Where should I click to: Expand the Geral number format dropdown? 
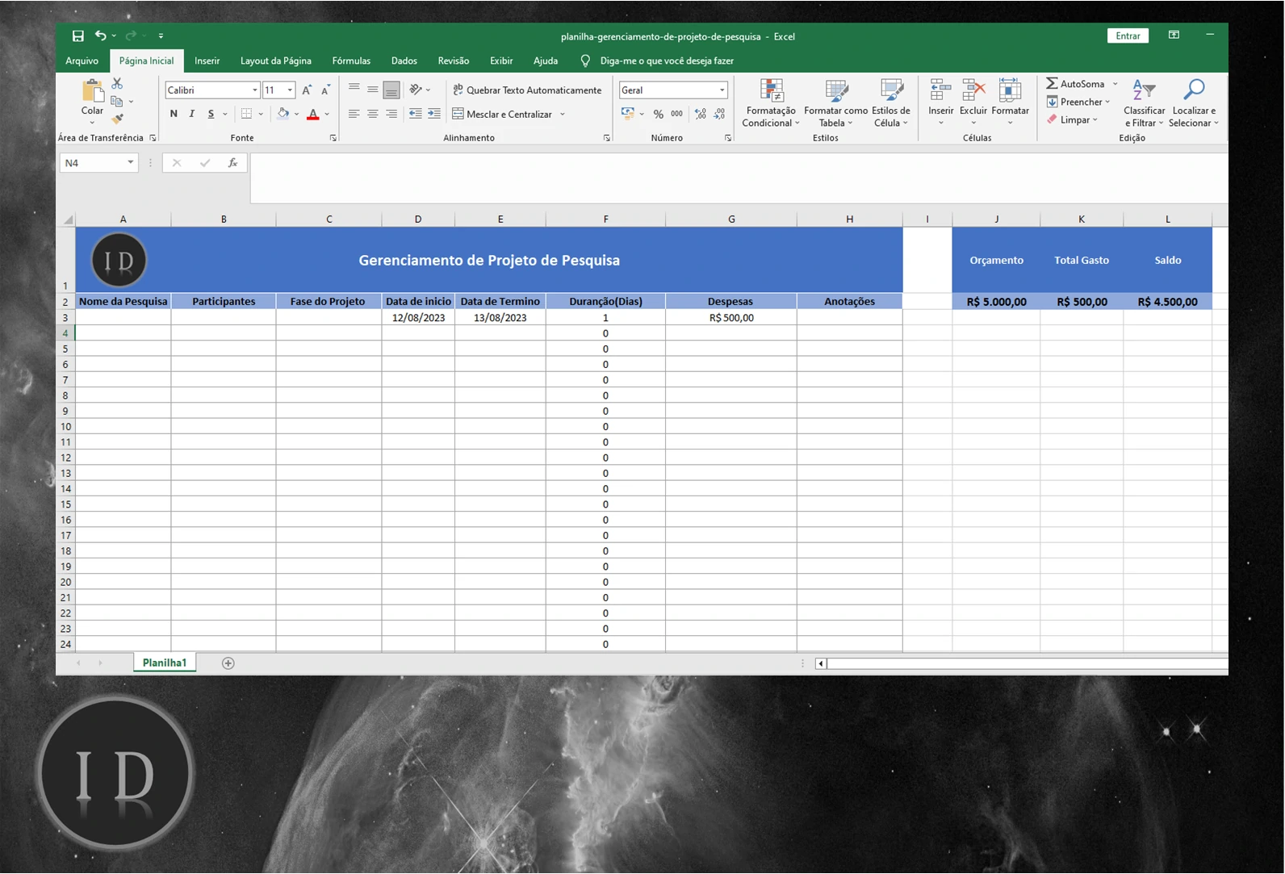tap(722, 90)
